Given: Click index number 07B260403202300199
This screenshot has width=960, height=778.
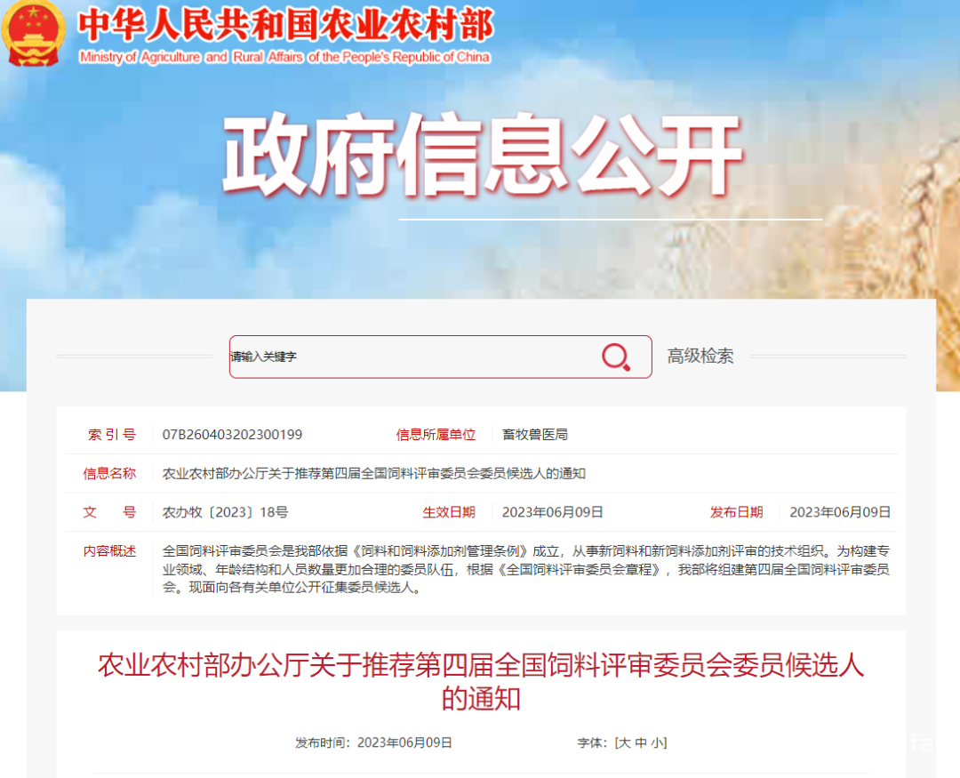Looking at the screenshot, I should point(232,435).
